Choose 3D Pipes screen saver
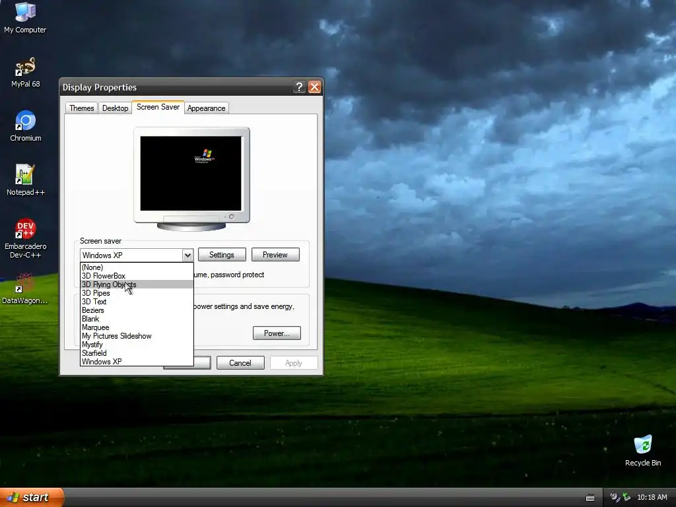The width and height of the screenshot is (676, 507). coord(137,293)
